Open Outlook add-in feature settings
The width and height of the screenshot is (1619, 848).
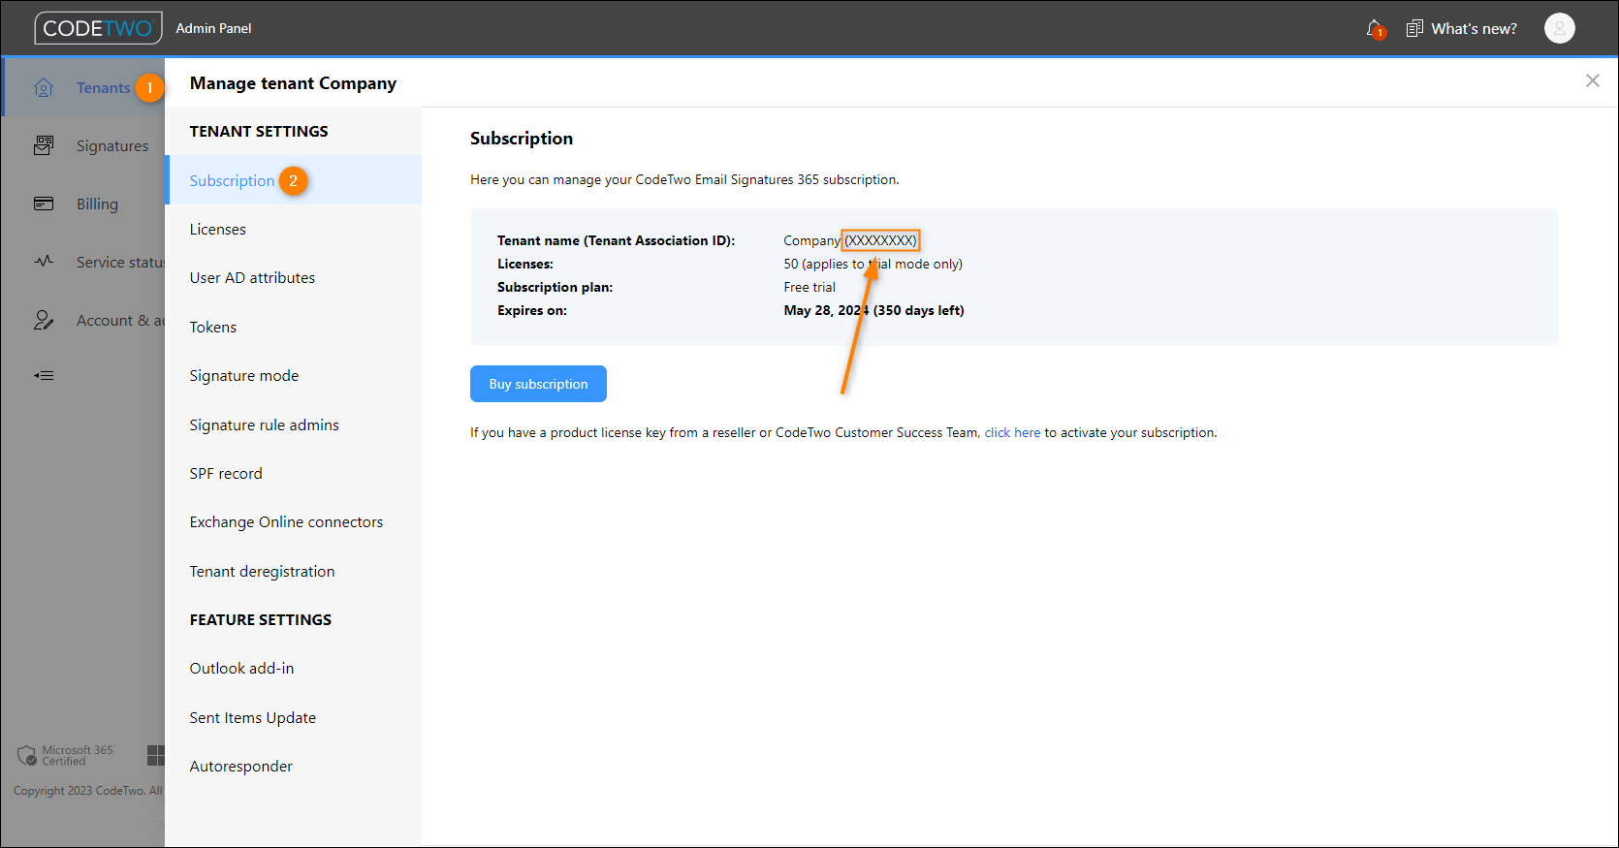293,669
